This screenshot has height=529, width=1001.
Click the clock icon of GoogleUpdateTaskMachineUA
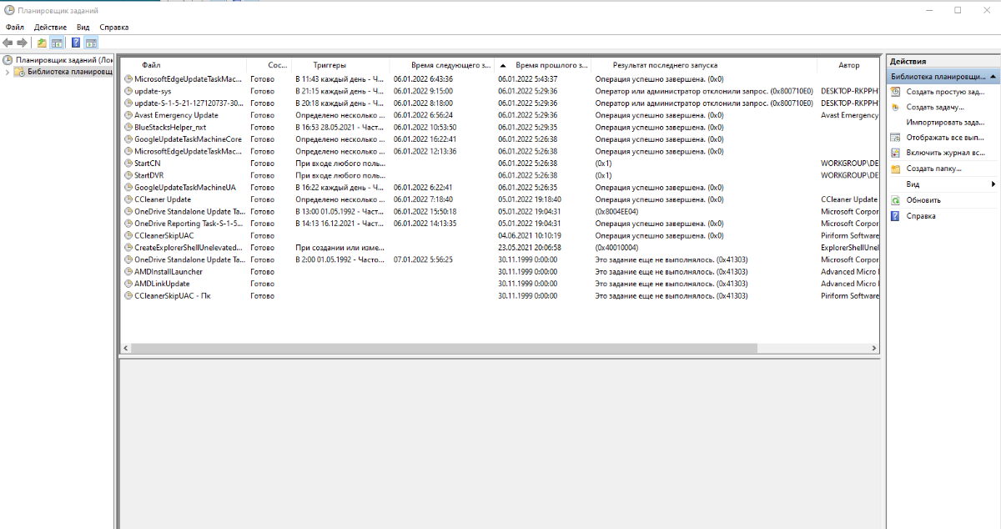[128, 188]
